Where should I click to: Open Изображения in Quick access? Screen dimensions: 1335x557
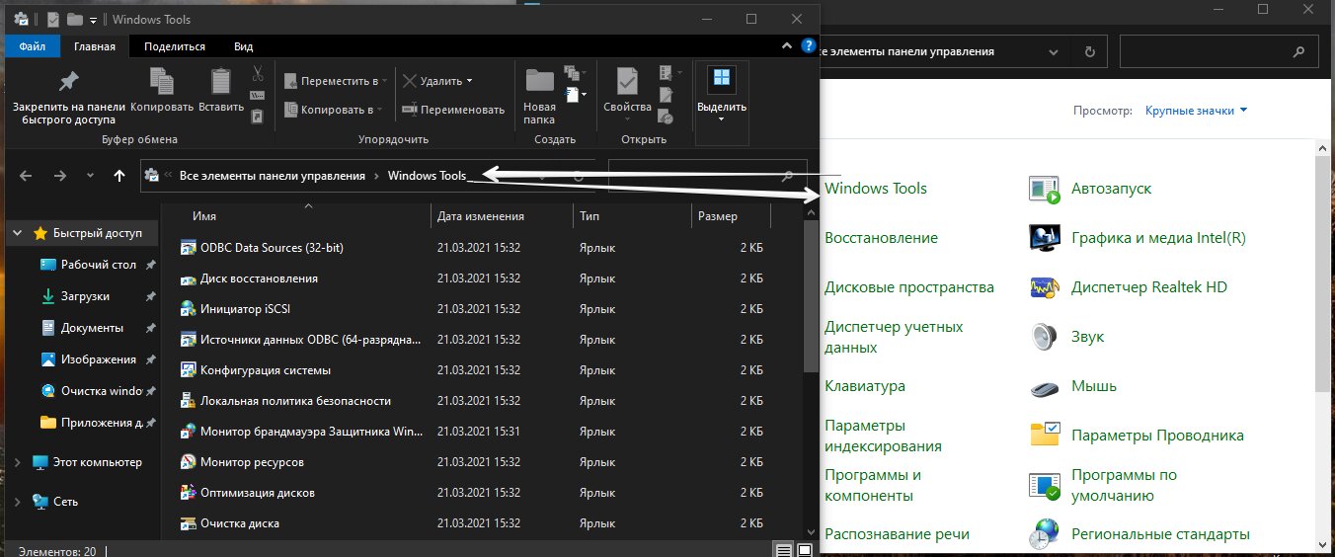tap(98, 358)
